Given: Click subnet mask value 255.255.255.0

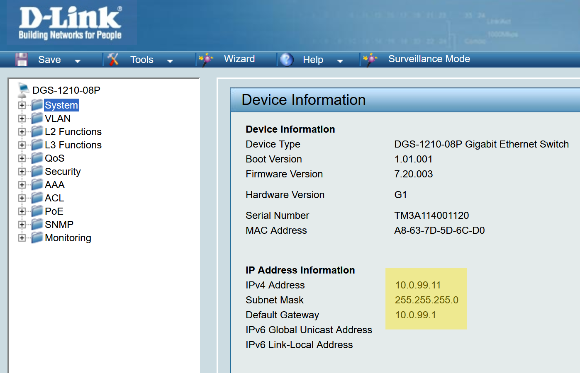Looking at the screenshot, I should 426,300.
